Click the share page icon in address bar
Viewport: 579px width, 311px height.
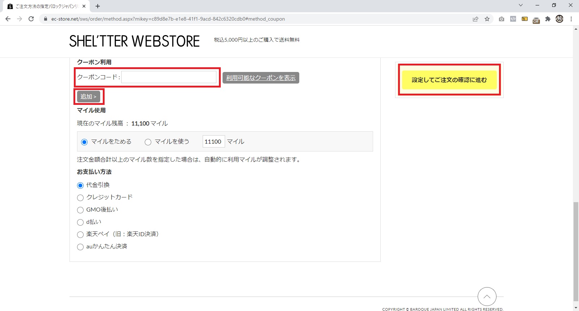[476, 19]
